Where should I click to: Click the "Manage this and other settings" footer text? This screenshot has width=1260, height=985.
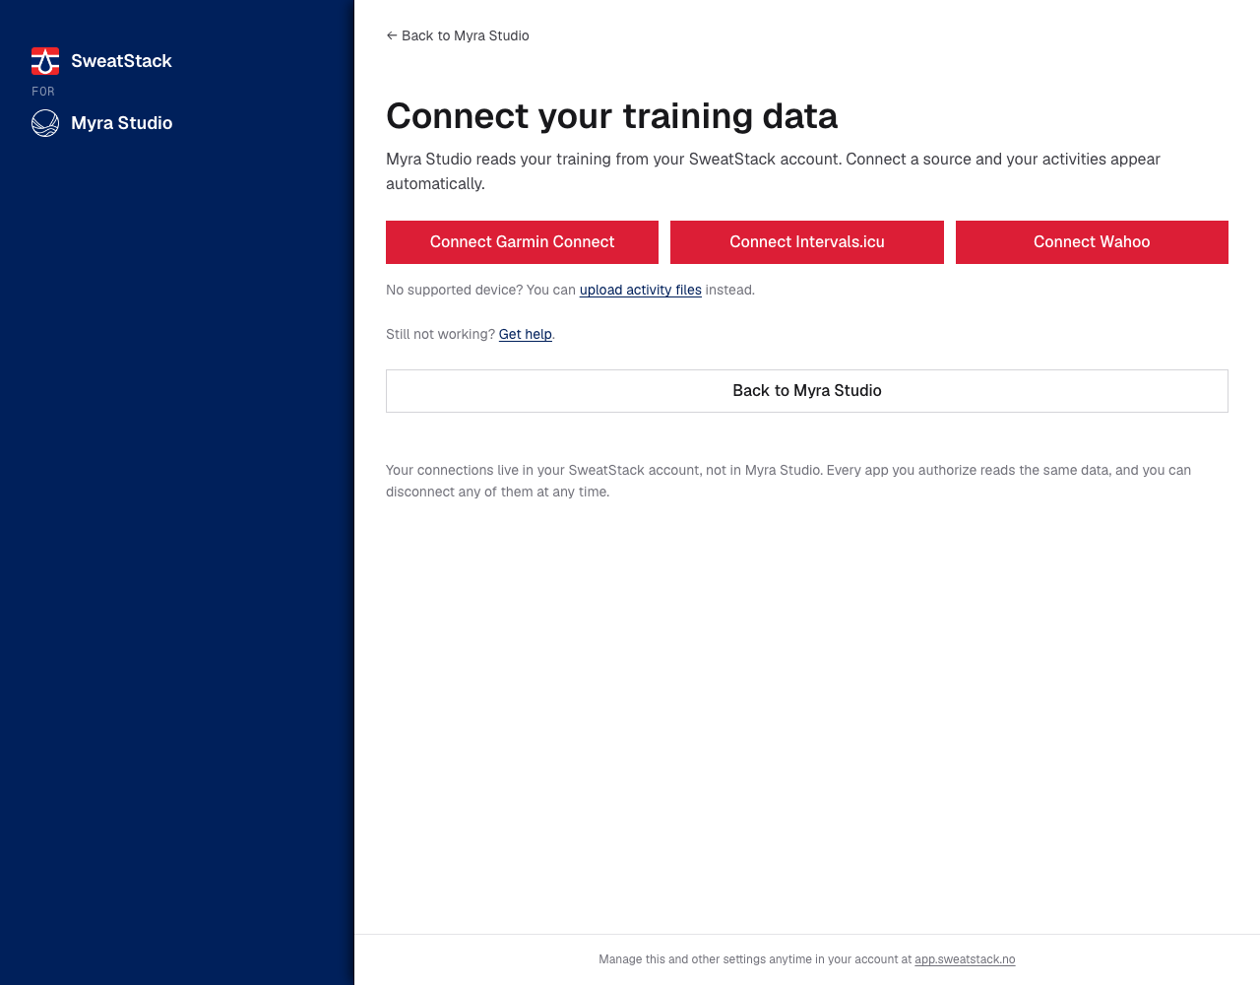[755, 959]
